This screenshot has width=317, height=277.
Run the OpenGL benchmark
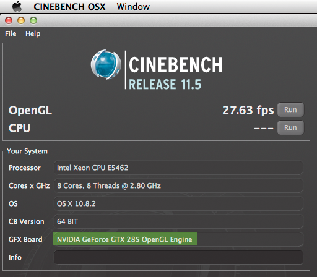coord(290,110)
